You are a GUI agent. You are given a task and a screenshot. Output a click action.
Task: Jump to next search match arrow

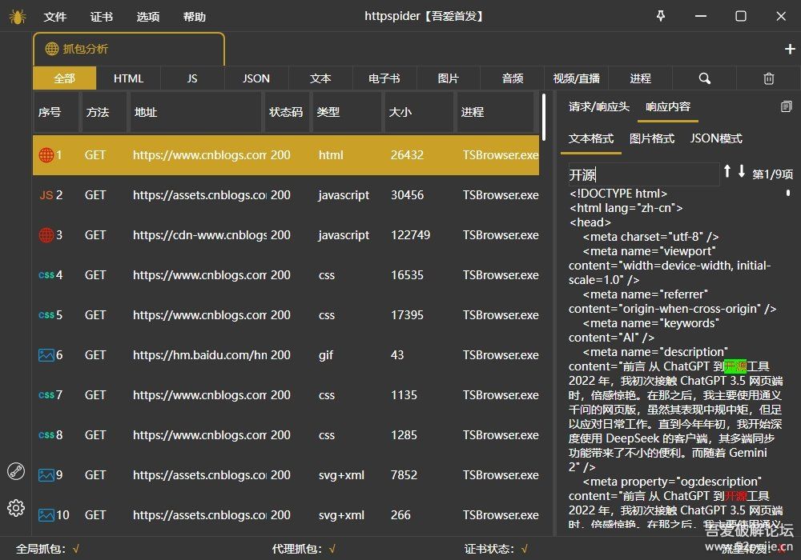(742, 171)
